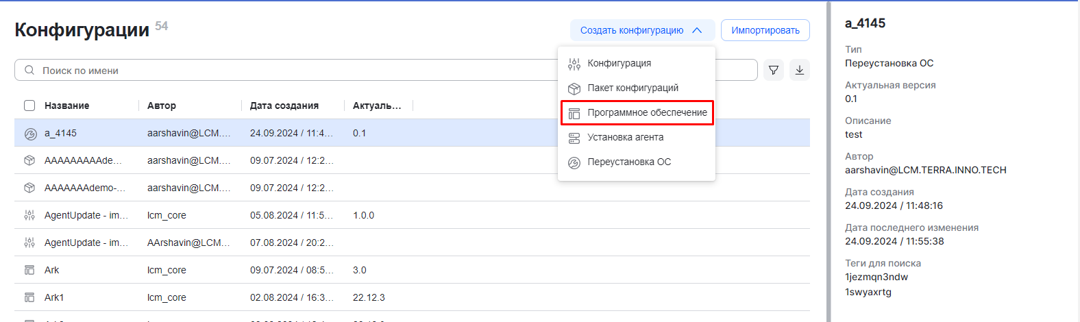This screenshot has height=322, width=1080.
Task: Click the sliders icon of first AgentUpdate row
Action: (x=29, y=215)
